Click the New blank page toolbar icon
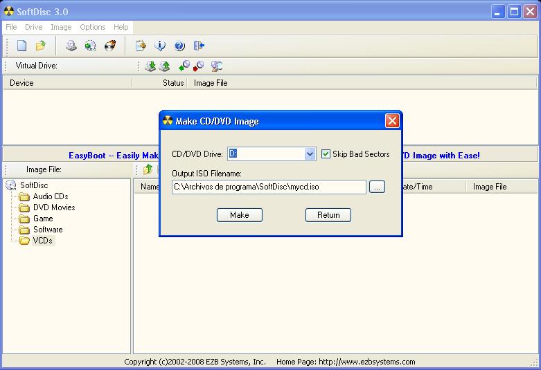 21,46
